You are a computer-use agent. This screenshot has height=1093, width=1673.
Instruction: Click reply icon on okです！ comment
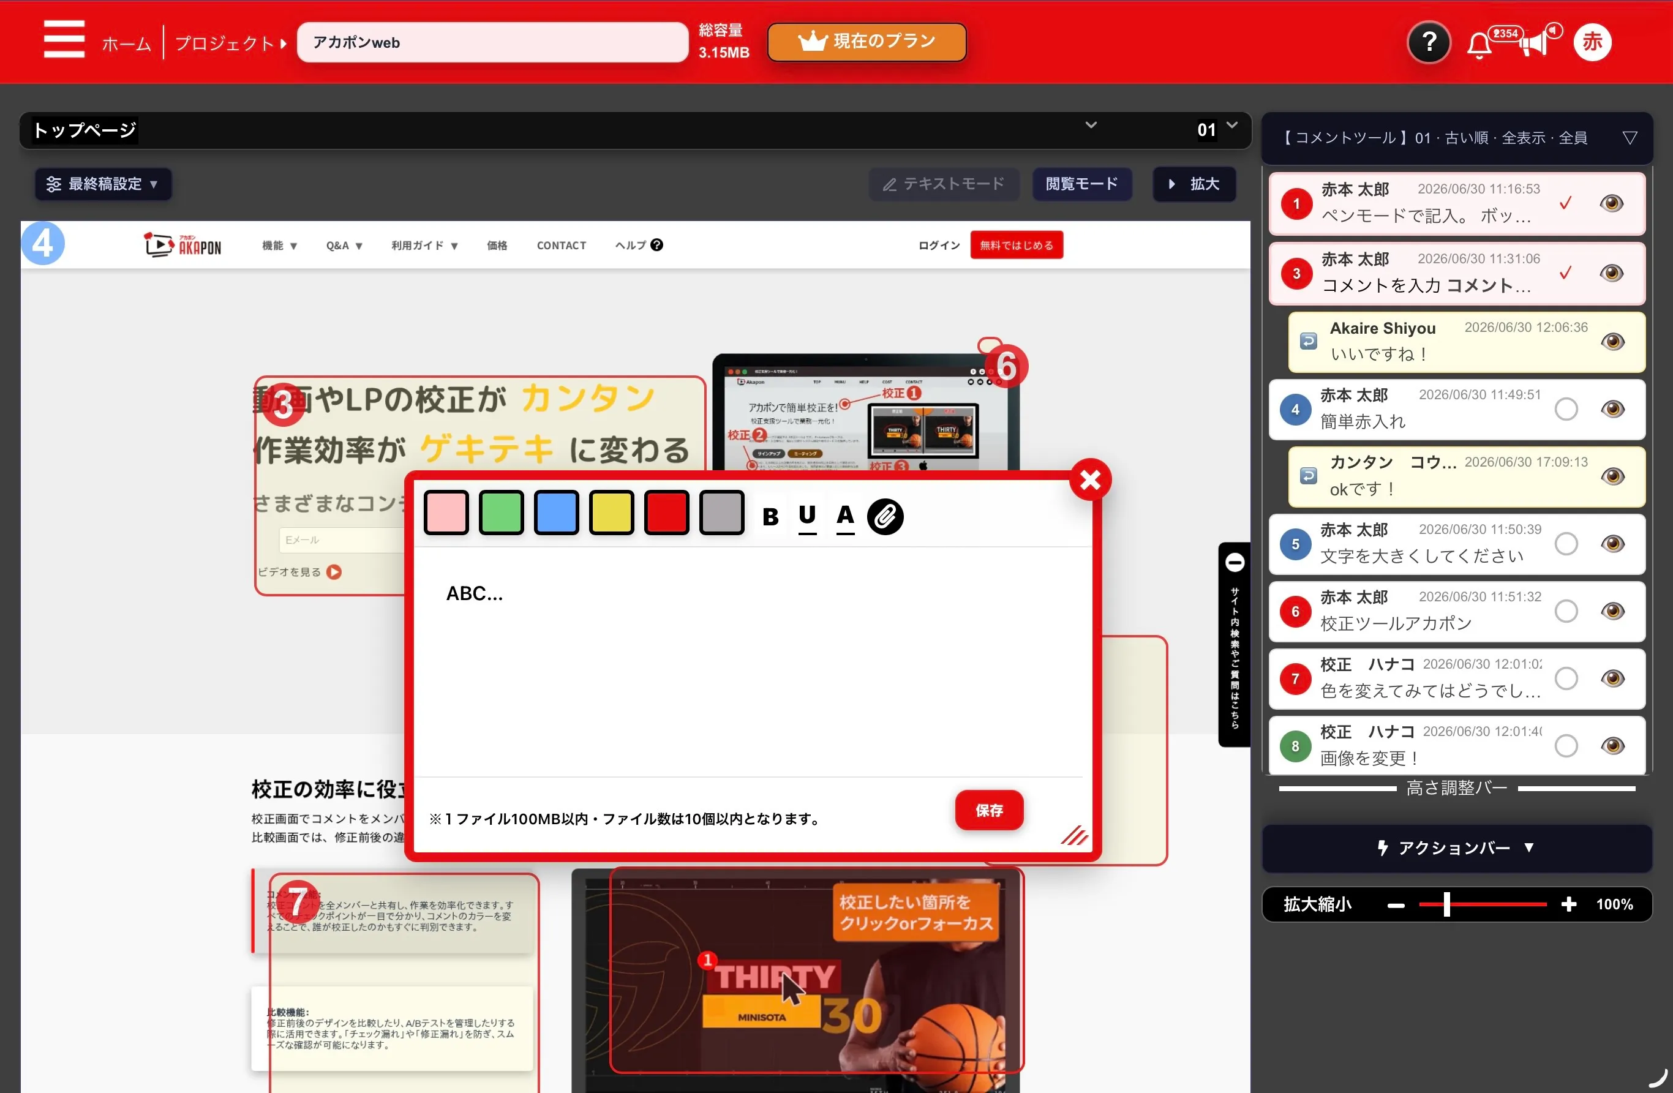coord(1307,476)
